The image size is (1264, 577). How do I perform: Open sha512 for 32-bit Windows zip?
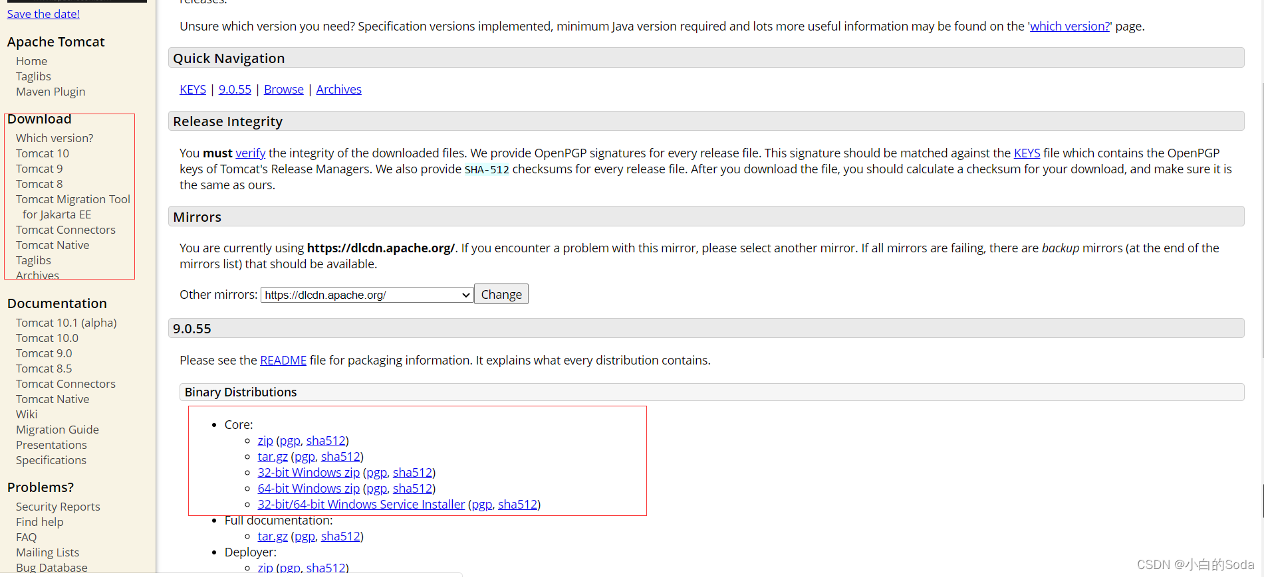tap(412, 473)
